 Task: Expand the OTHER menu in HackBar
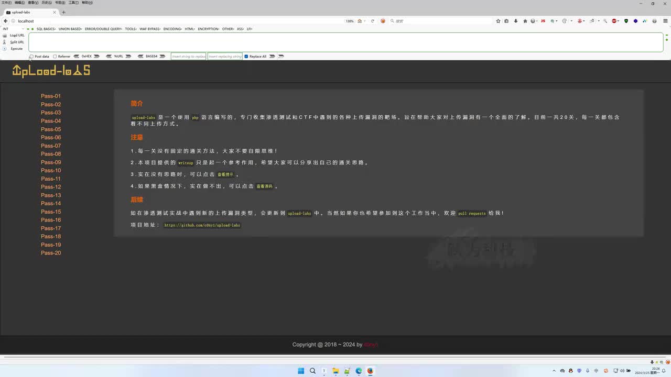(228, 29)
